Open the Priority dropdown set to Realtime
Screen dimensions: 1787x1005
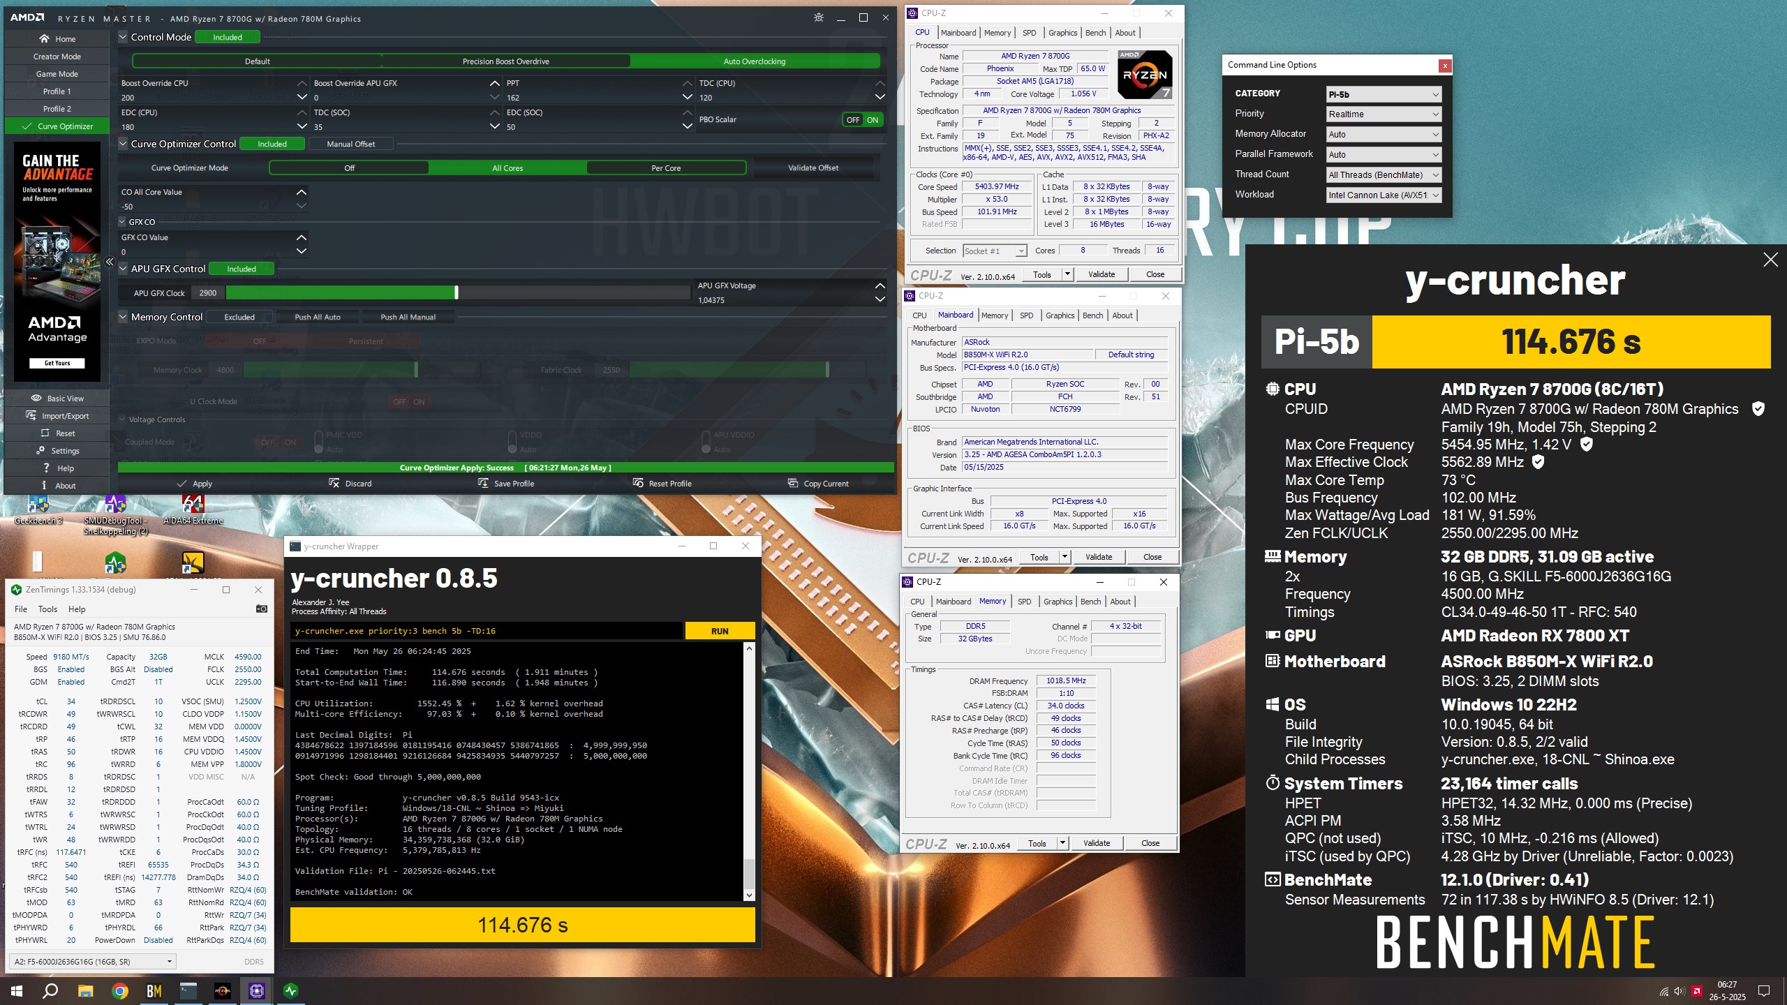tap(1384, 114)
